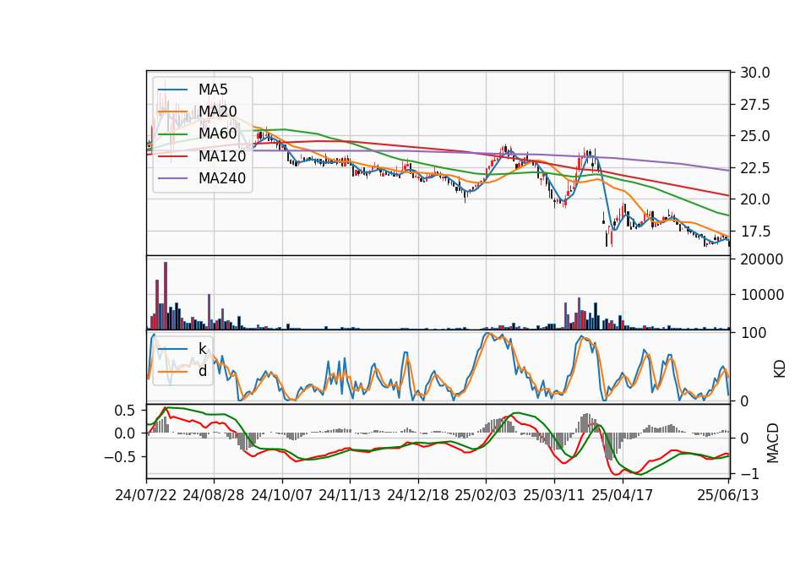Click the −0.5 MACD left axis label
Image resolution: width=811 pixels, height=583 pixels.
[x=119, y=457]
